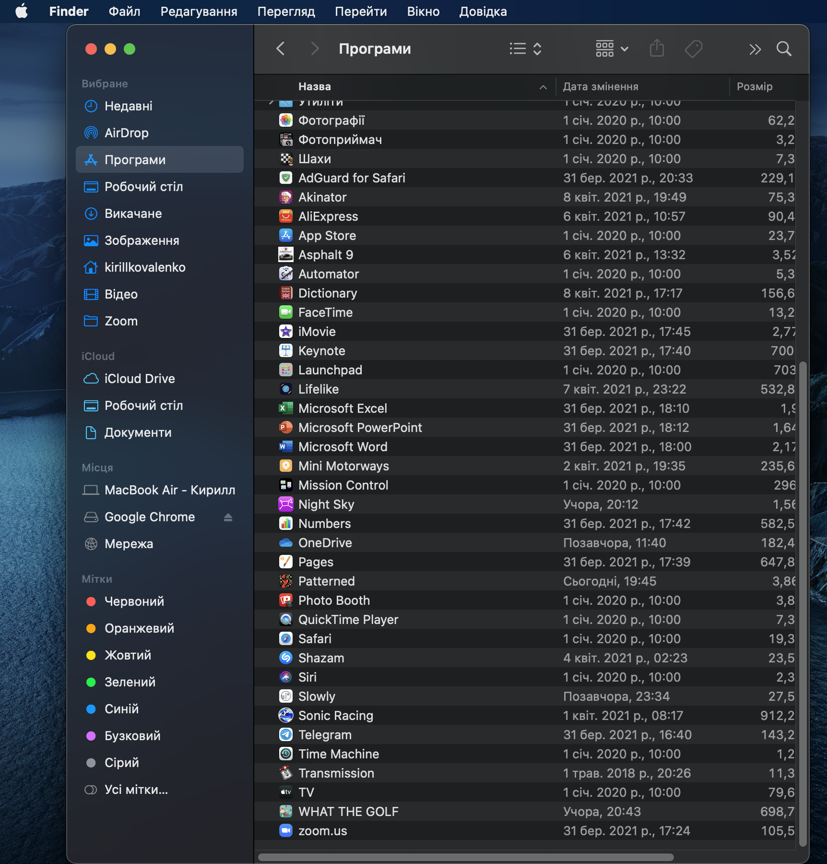Select the Червоний red tag

[x=160, y=601]
